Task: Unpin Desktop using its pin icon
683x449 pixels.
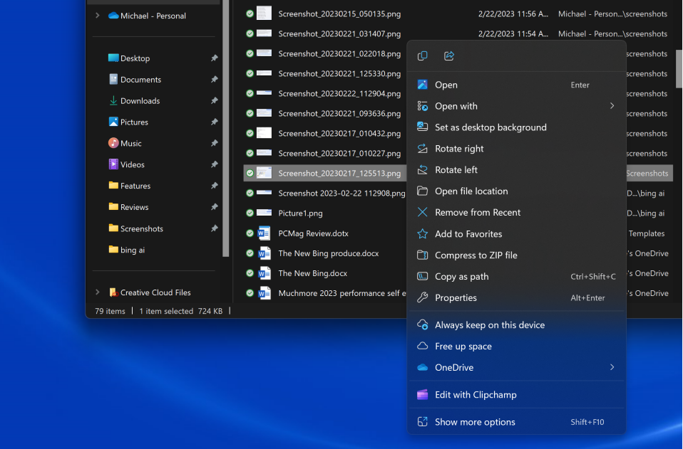Action: pyautogui.click(x=214, y=58)
